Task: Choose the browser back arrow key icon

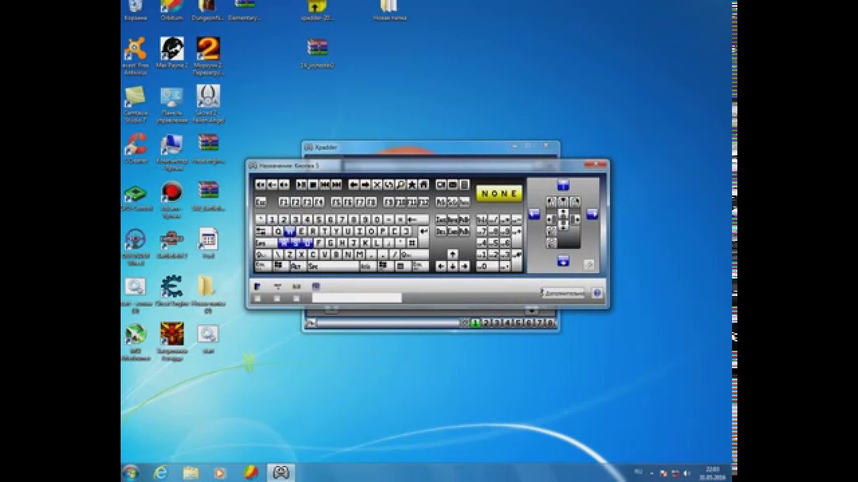Action: 354,184
